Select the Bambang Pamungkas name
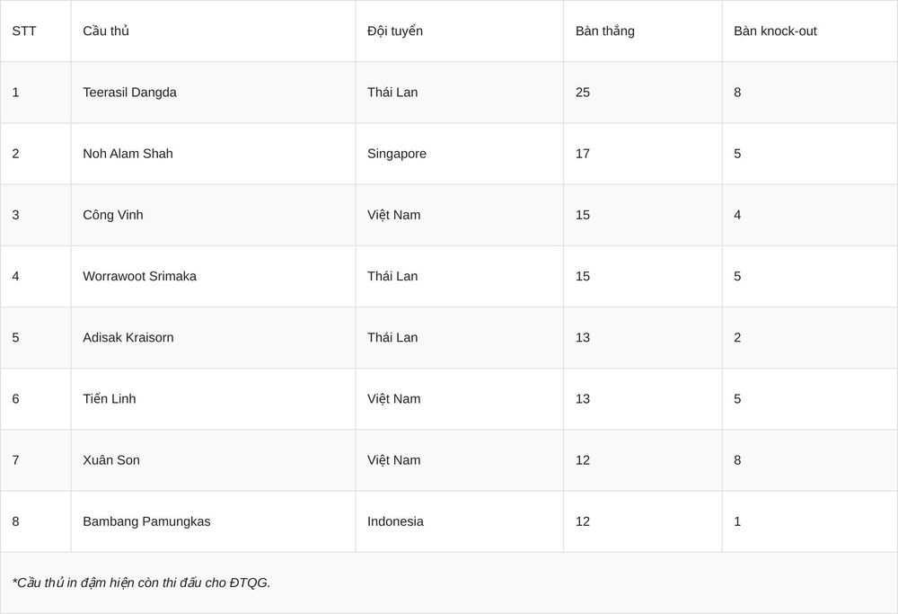This screenshot has width=898, height=614. pos(146,521)
